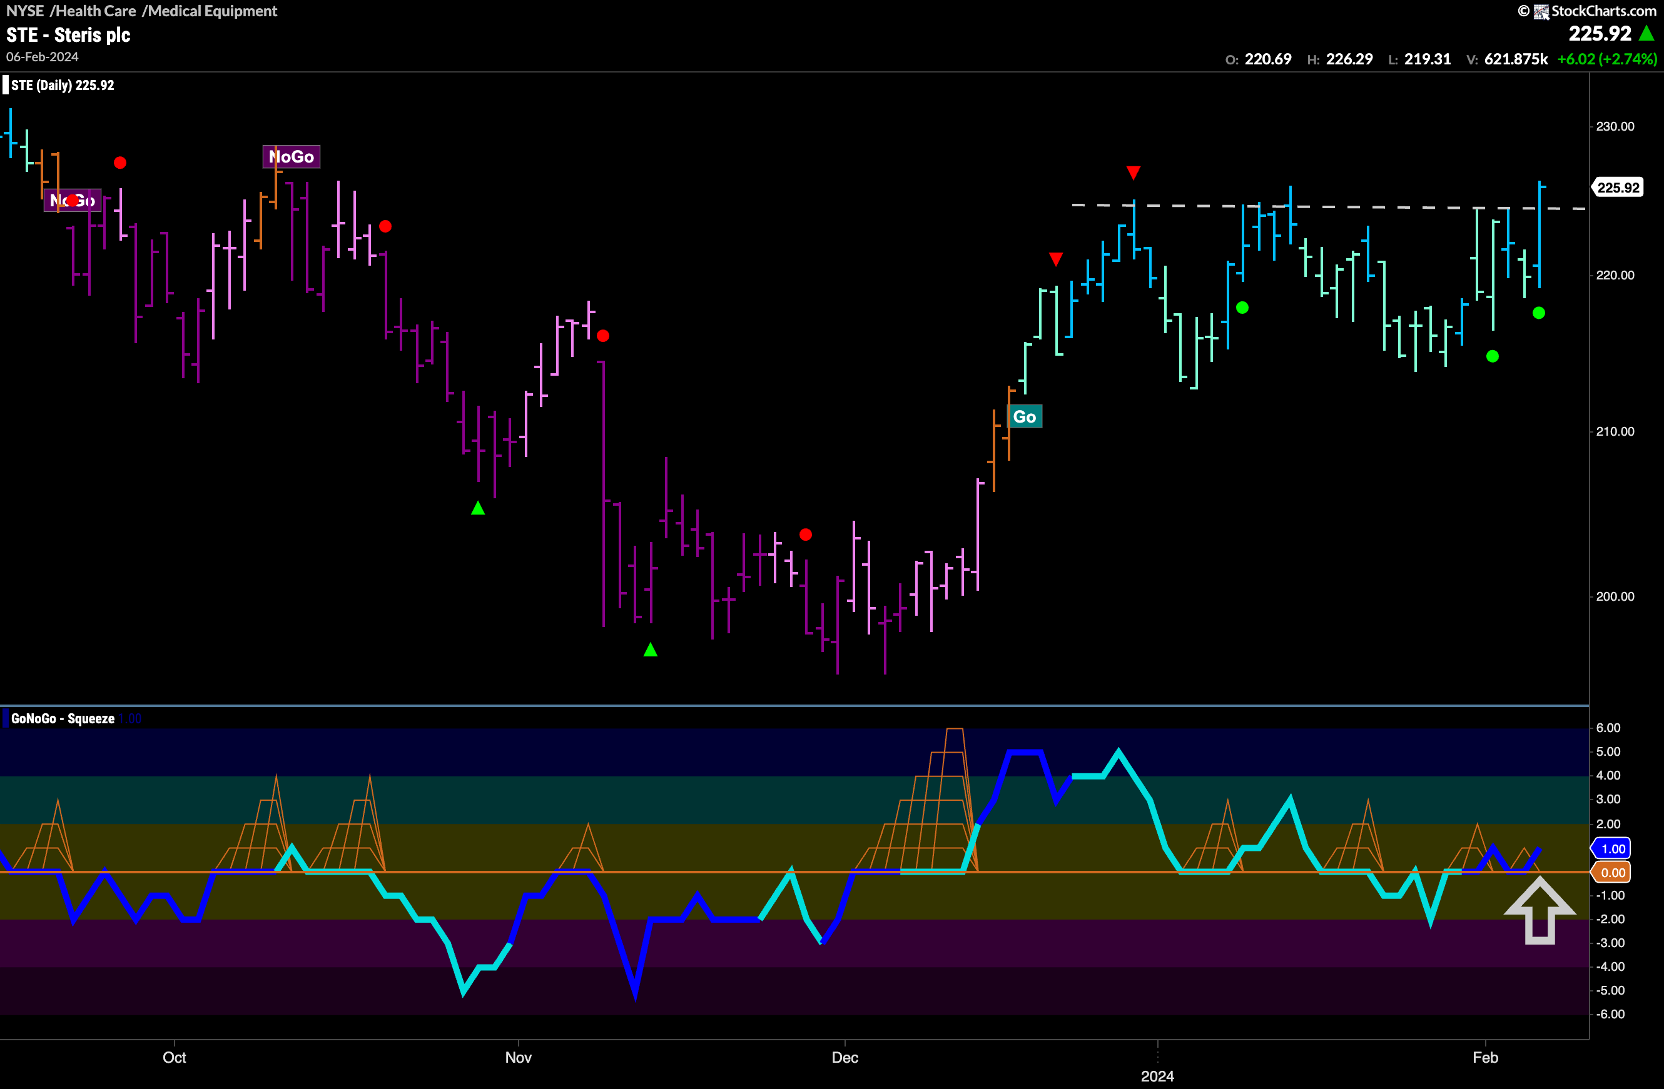Click the green up-triangle below late October low
This screenshot has height=1089, width=1664.
[x=477, y=508]
